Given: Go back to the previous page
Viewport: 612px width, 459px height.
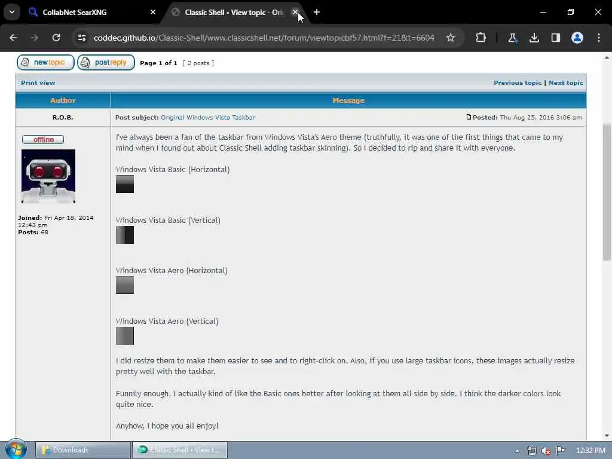Looking at the screenshot, I should [13, 38].
